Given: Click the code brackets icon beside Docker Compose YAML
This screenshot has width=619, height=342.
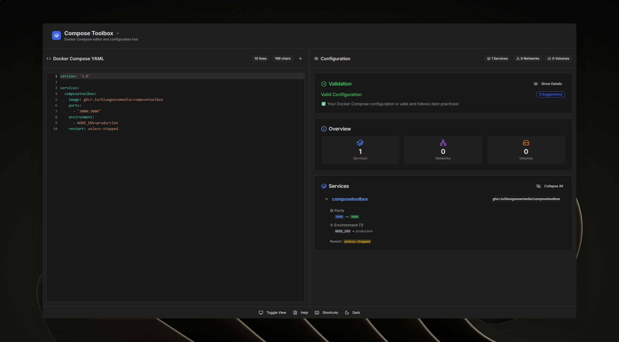Looking at the screenshot, I should point(49,59).
